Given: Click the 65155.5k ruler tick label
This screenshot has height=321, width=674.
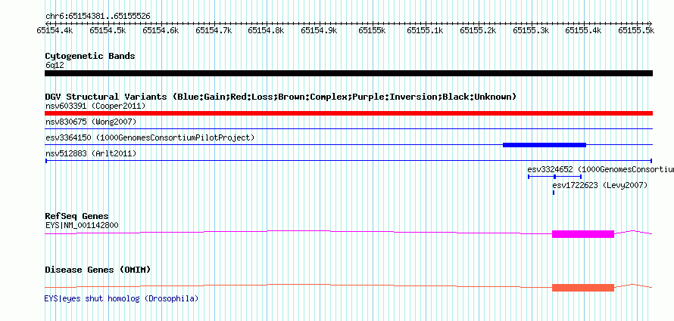Looking at the screenshot, I should 636,30.
